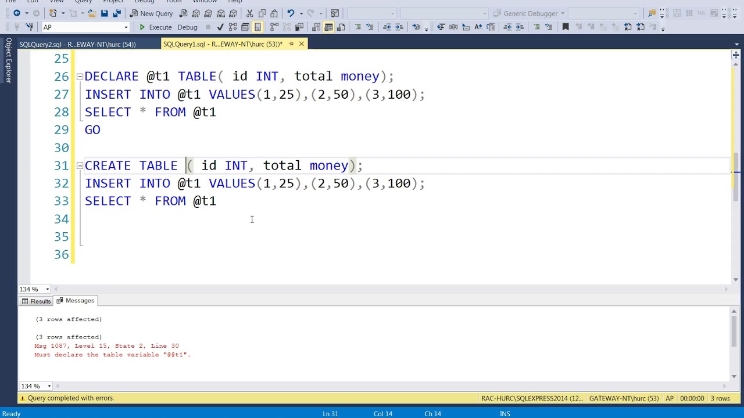Collapse the DECLARE @t1 code block
744x418 pixels.
tap(80, 77)
